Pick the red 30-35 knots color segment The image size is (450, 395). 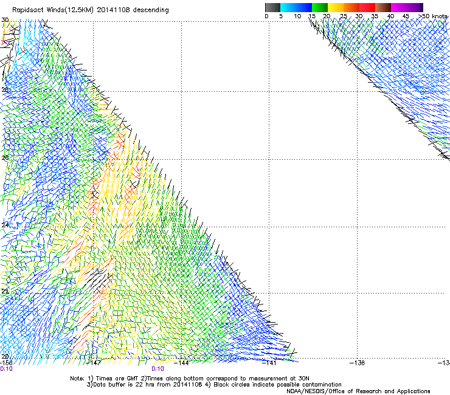[x=367, y=7]
